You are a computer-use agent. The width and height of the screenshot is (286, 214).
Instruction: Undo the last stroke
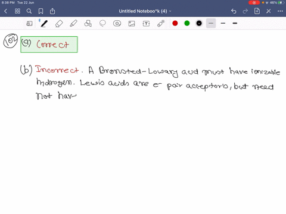click(234, 11)
